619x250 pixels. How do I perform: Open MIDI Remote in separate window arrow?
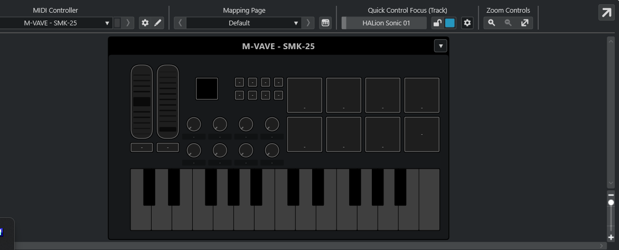(x=606, y=13)
